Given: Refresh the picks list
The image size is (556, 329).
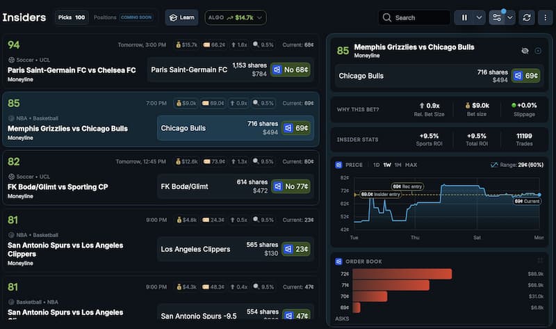Looking at the screenshot, I should point(527,17).
